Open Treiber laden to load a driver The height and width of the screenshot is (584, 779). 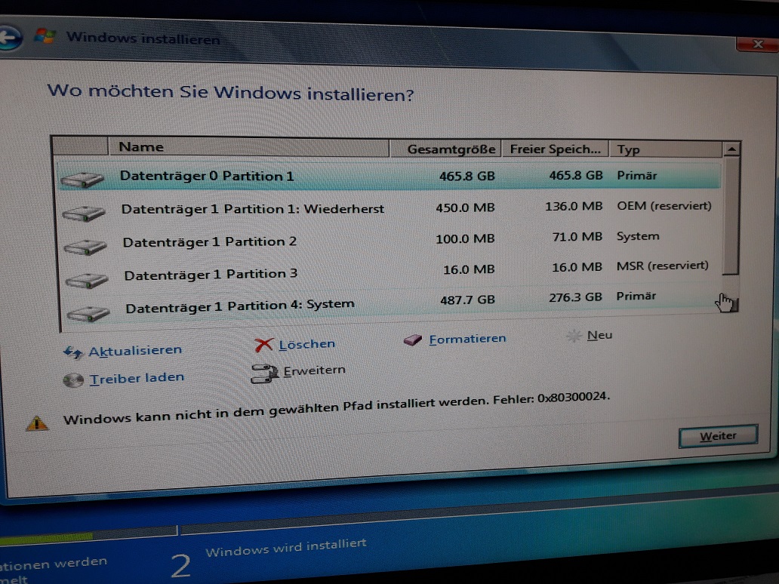click(137, 379)
